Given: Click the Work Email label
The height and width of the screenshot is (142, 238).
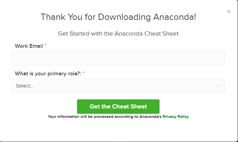Looking at the screenshot, I should 29,46.
